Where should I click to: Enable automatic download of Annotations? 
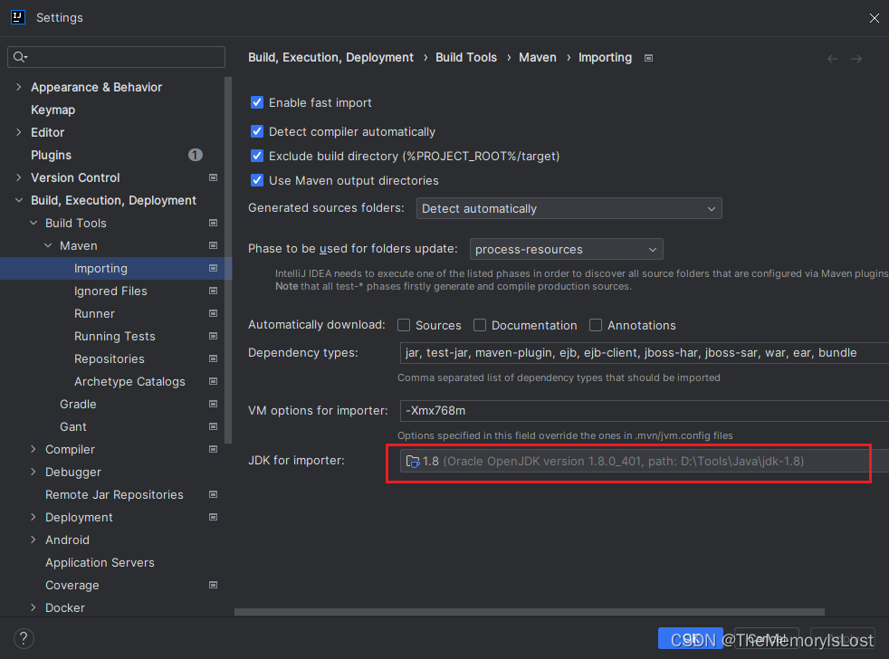pyautogui.click(x=596, y=325)
